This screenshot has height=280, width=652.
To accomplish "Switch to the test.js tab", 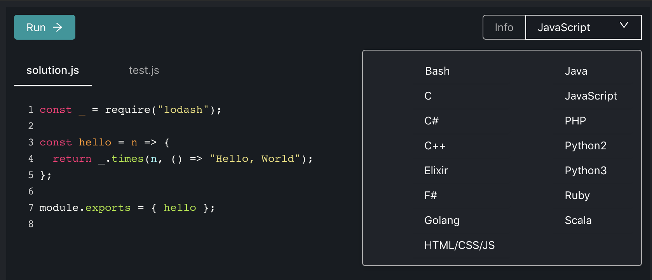I will [x=144, y=70].
